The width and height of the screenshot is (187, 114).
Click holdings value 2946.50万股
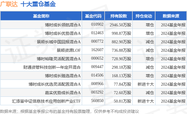tap(120, 25)
